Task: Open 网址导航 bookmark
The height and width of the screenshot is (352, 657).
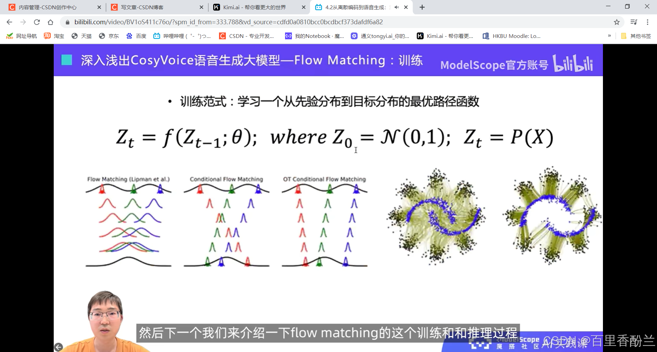Action: click(22, 36)
